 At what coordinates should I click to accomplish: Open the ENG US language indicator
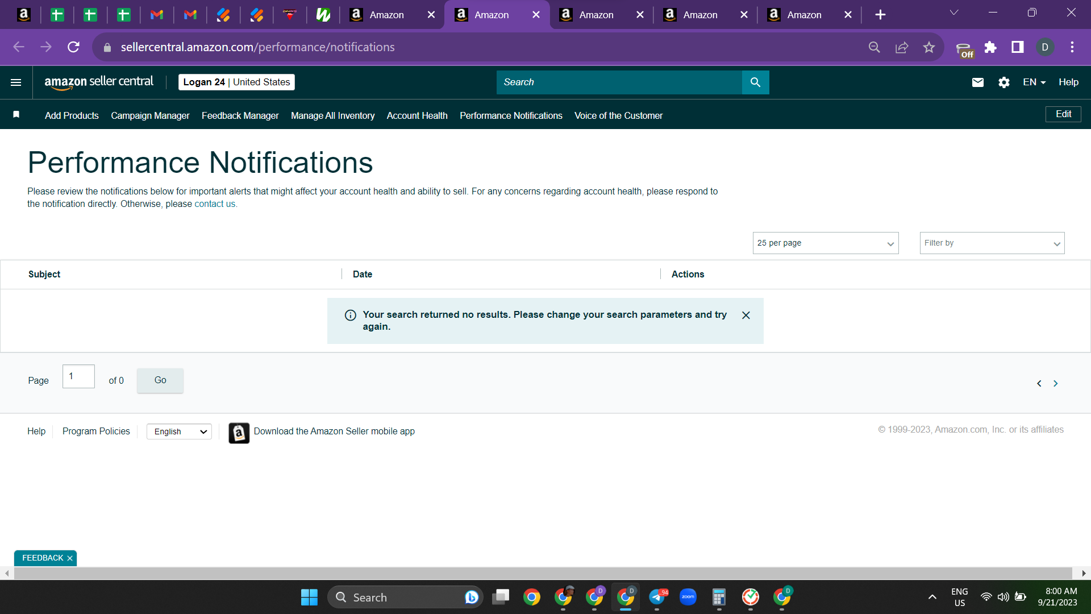tap(960, 597)
